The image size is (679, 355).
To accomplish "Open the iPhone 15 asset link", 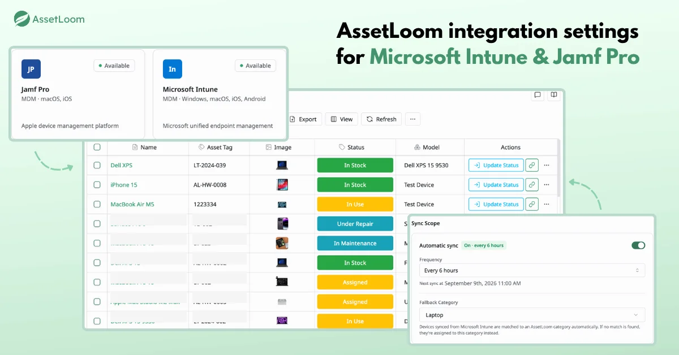I will click(124, 185).
